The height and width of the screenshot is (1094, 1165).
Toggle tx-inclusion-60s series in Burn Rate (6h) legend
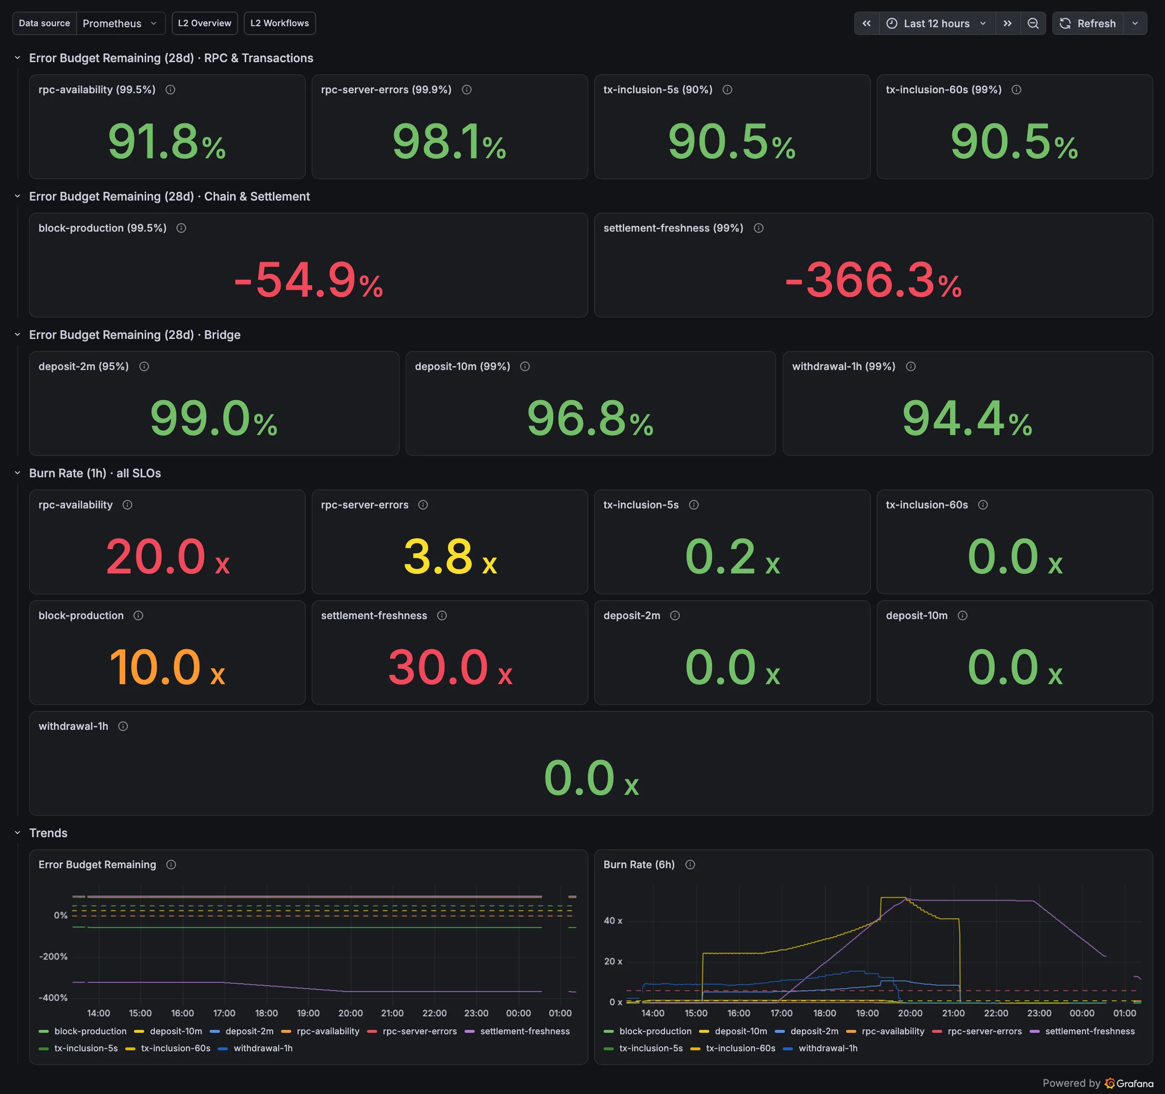[741, 1048]
